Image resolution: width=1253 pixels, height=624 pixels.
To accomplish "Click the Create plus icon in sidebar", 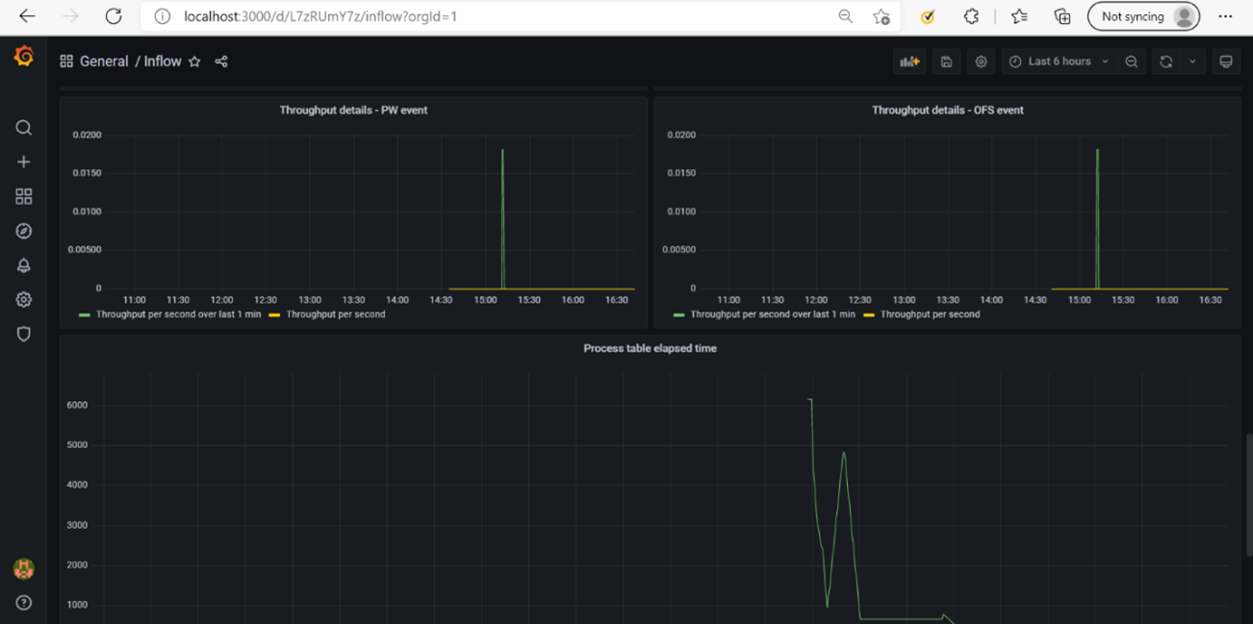I will (24, 162).
